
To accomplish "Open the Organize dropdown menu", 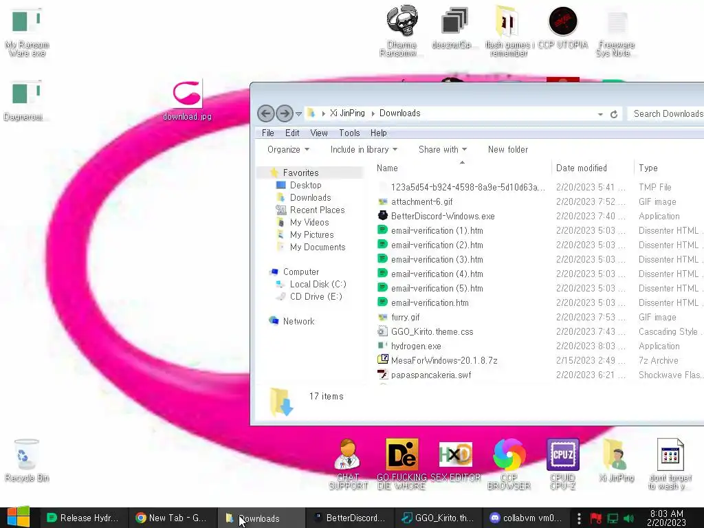I will point(288,149).
